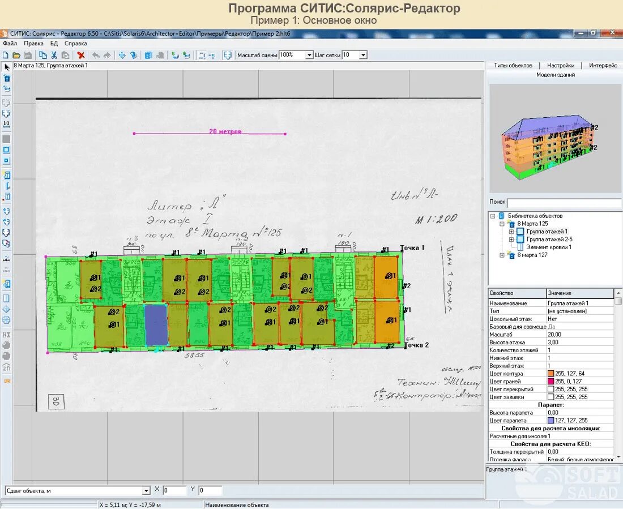The width and height of the screenshot is (623, 509).
Task: Click the Copy icon in toolbar
Action: tap(42, 55)
